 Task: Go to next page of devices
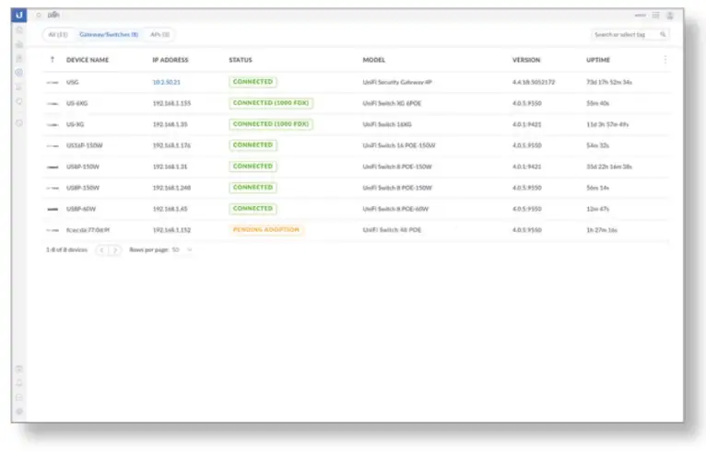click(115, 250)
